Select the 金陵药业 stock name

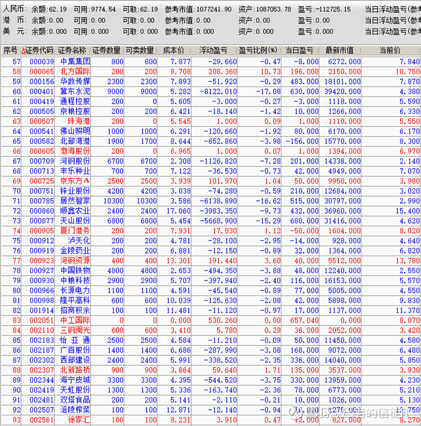tap(75, 251)
